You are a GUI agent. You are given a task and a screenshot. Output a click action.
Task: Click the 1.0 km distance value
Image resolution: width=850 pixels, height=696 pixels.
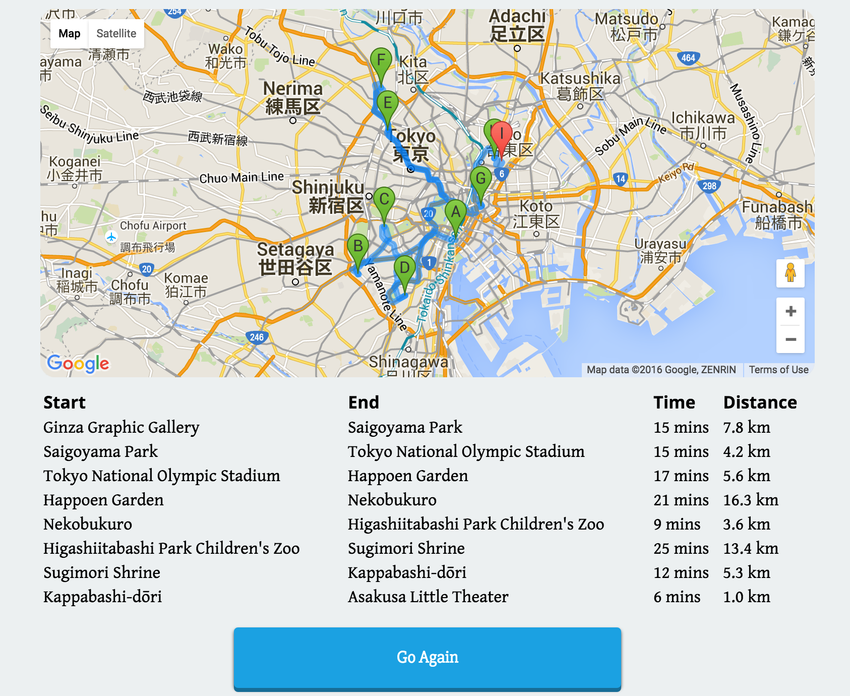747,597
